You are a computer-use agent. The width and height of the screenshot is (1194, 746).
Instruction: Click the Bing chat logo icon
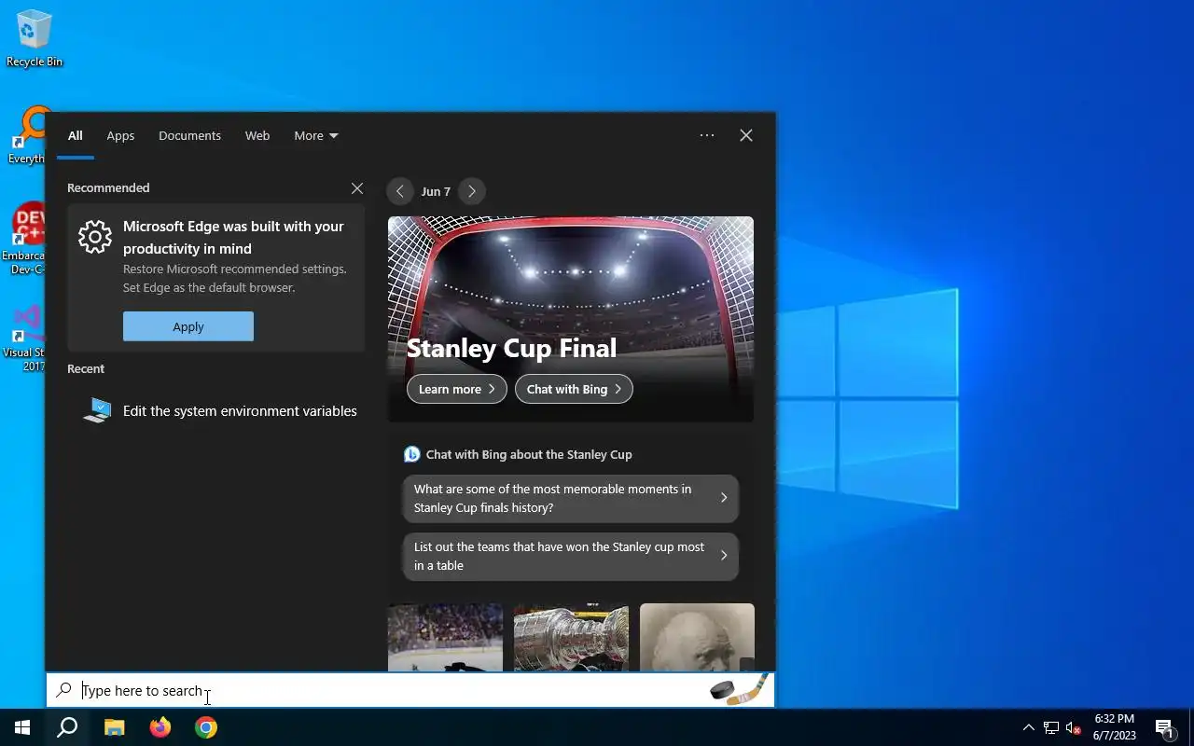point(411,454)
